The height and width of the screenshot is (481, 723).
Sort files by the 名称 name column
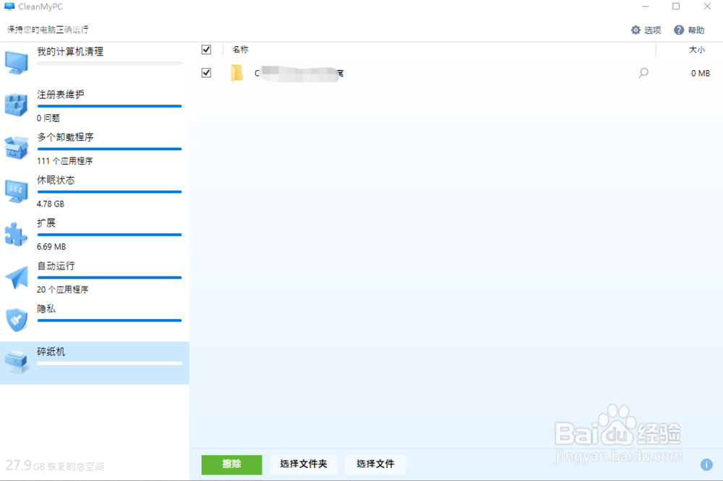tap(240, 49)
